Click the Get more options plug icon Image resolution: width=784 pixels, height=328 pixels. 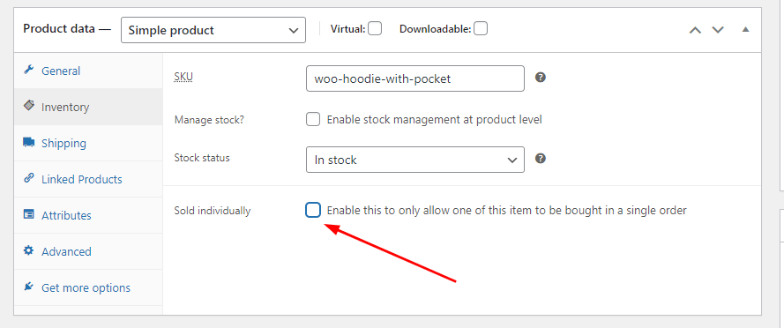pyautogui.click(x=29, y=287)
